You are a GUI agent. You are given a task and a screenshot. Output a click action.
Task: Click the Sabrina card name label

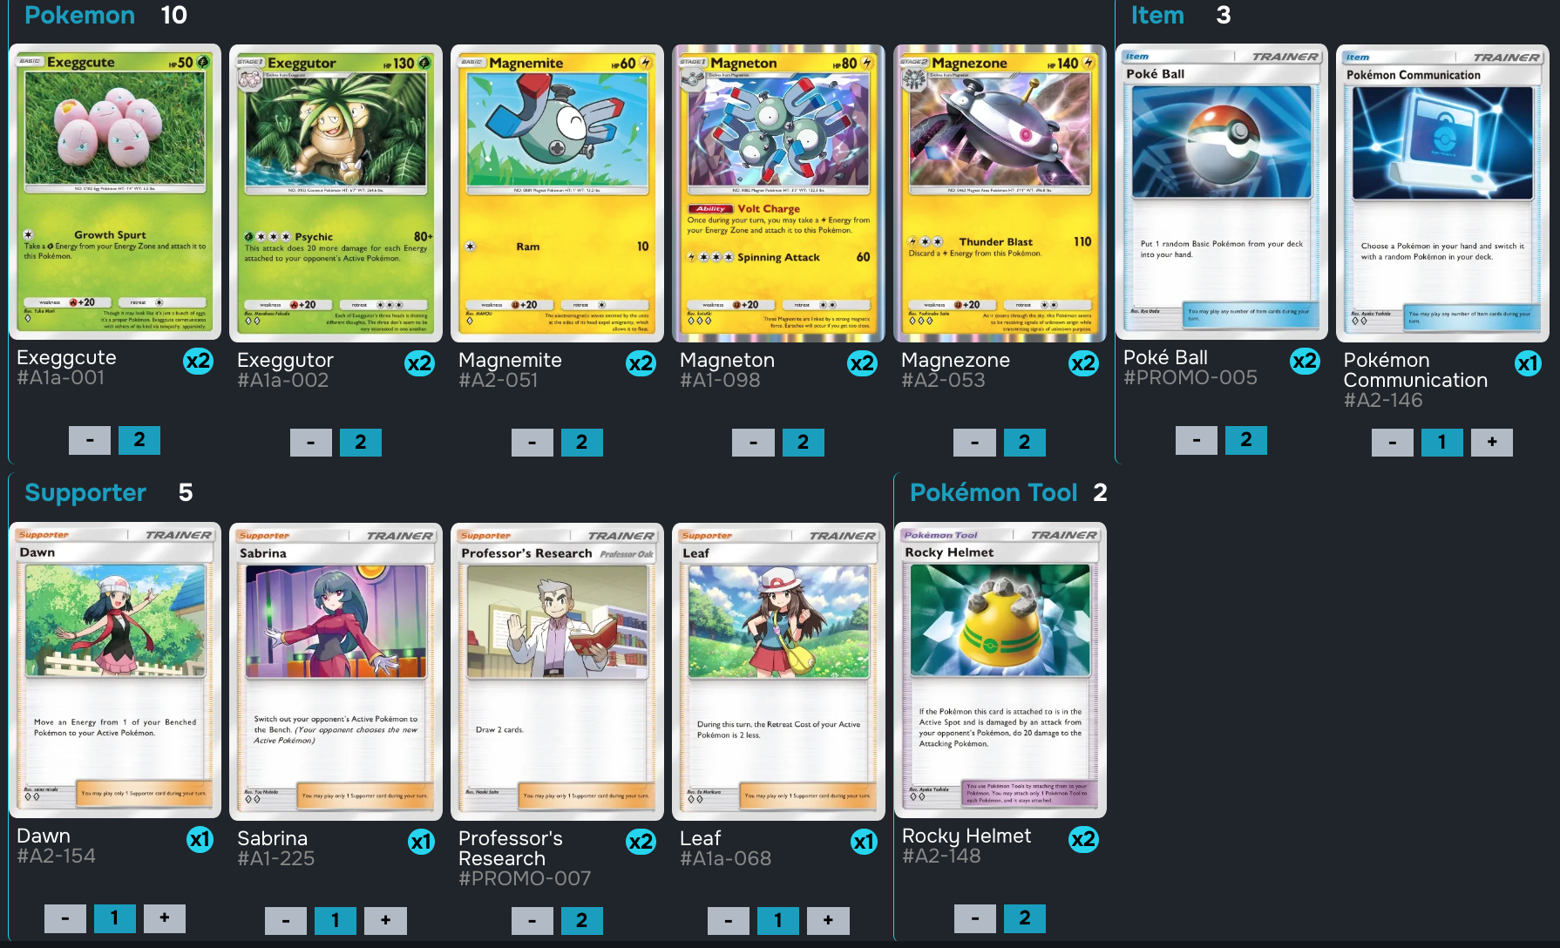point(272,838)
